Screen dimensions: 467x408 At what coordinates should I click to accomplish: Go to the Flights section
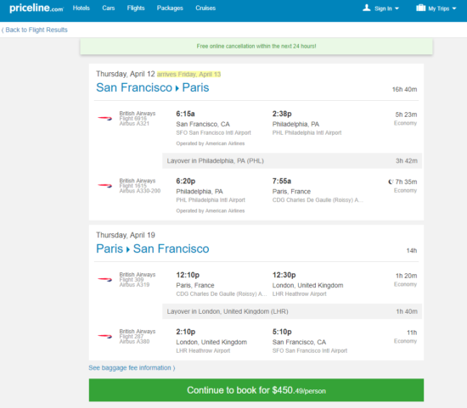coord(136,8)
